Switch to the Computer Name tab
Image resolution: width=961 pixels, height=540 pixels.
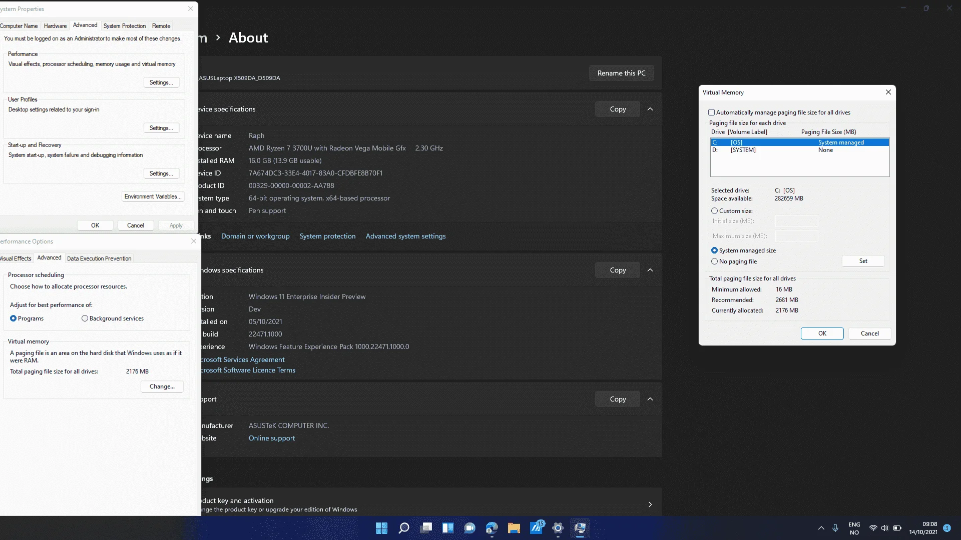click(x=19, y=26)
